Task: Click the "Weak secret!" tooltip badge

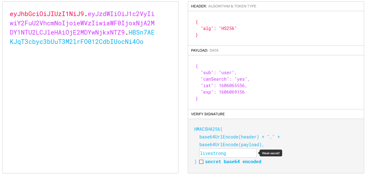Action: pos(271,153)
